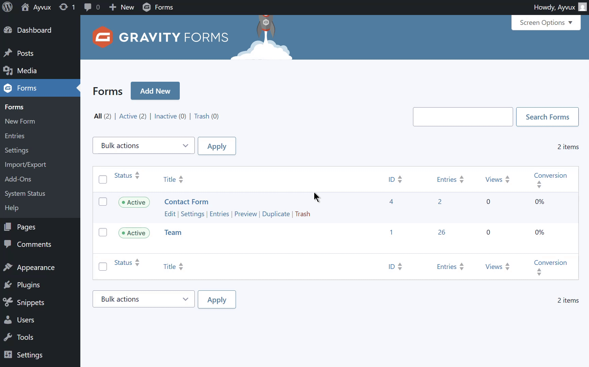Click the Posts pin icon in sidebar
Viewport: 589px width, 367px height.
(8, 53)
